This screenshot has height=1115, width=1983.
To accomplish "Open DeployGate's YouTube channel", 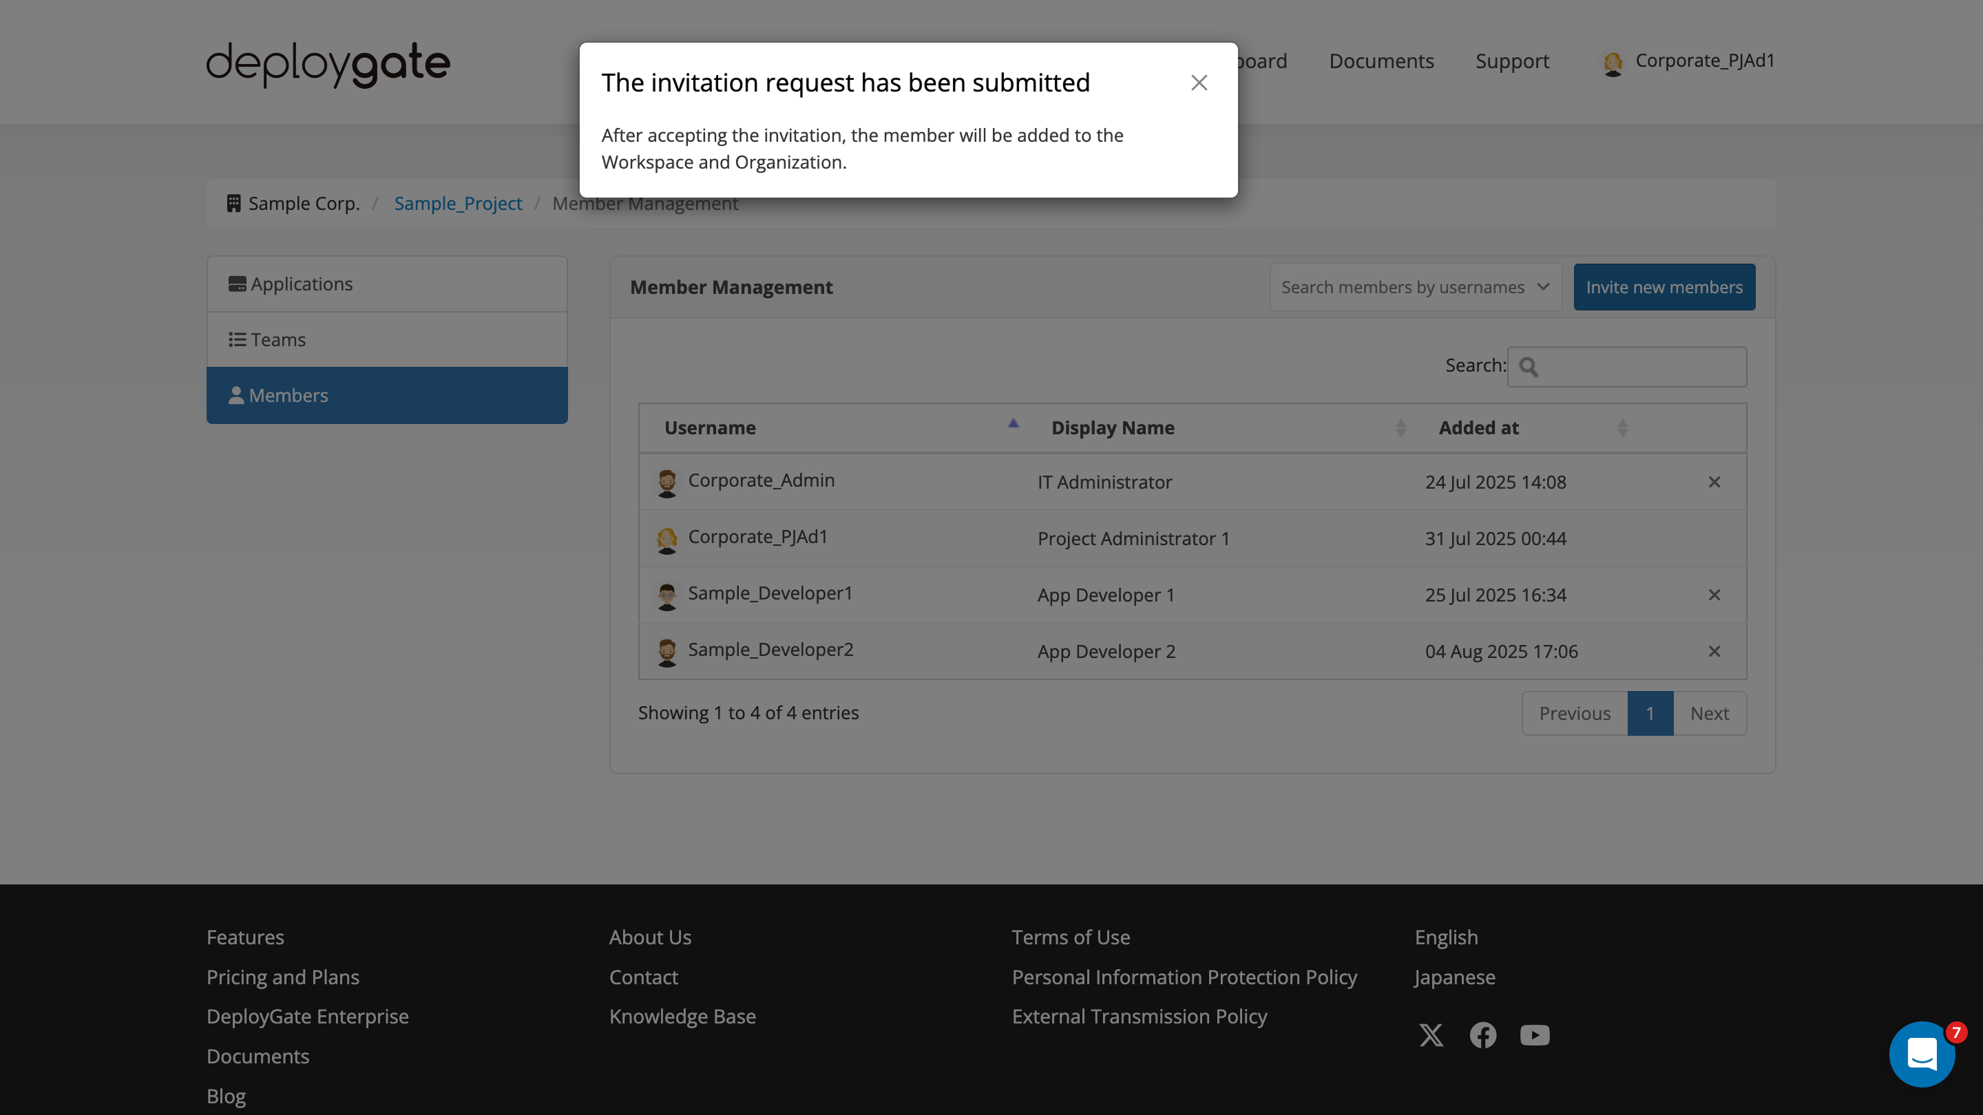I will 1534,1035.
